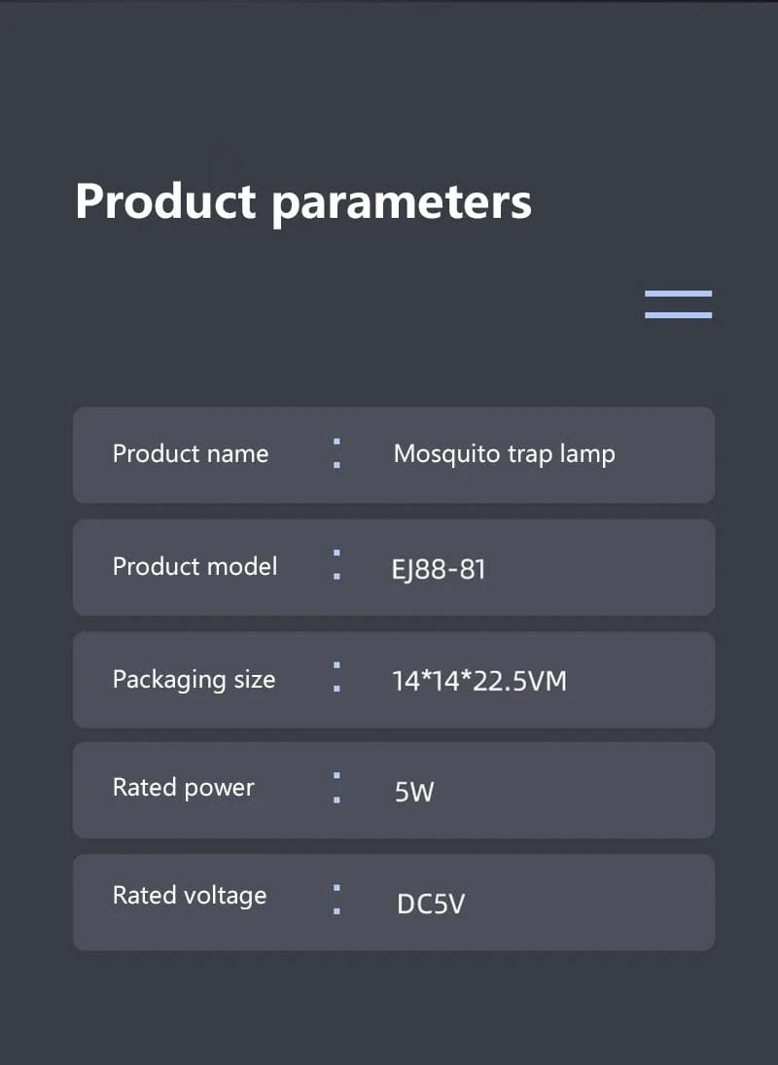This screenshot has height=1065, width=778.
Task: Click the double-line menu icon
Action: pos(678,304)
